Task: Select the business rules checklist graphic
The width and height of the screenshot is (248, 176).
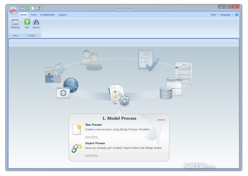Action: coord(149,60)
